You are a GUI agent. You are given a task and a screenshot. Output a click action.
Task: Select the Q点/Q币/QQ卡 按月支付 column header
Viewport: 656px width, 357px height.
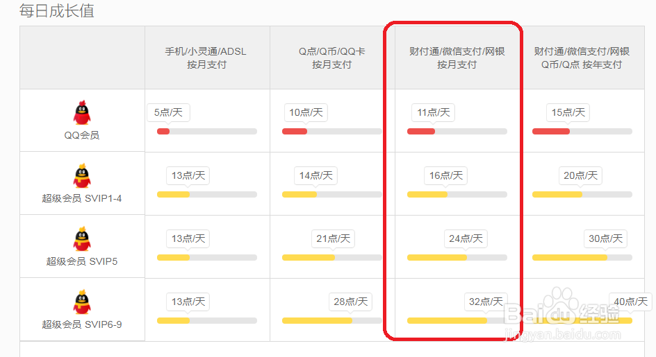click(331, 58)
